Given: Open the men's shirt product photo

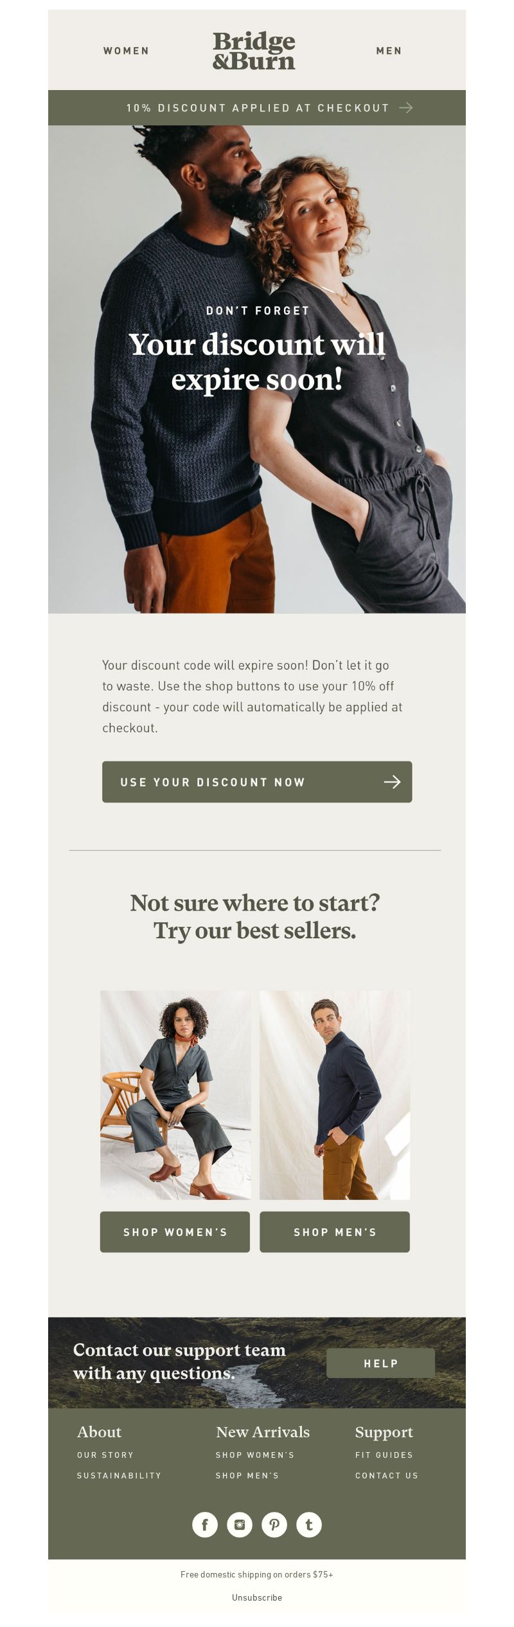Looking at the screenshot, I should pyautogui.click(x=335, y=1095).
